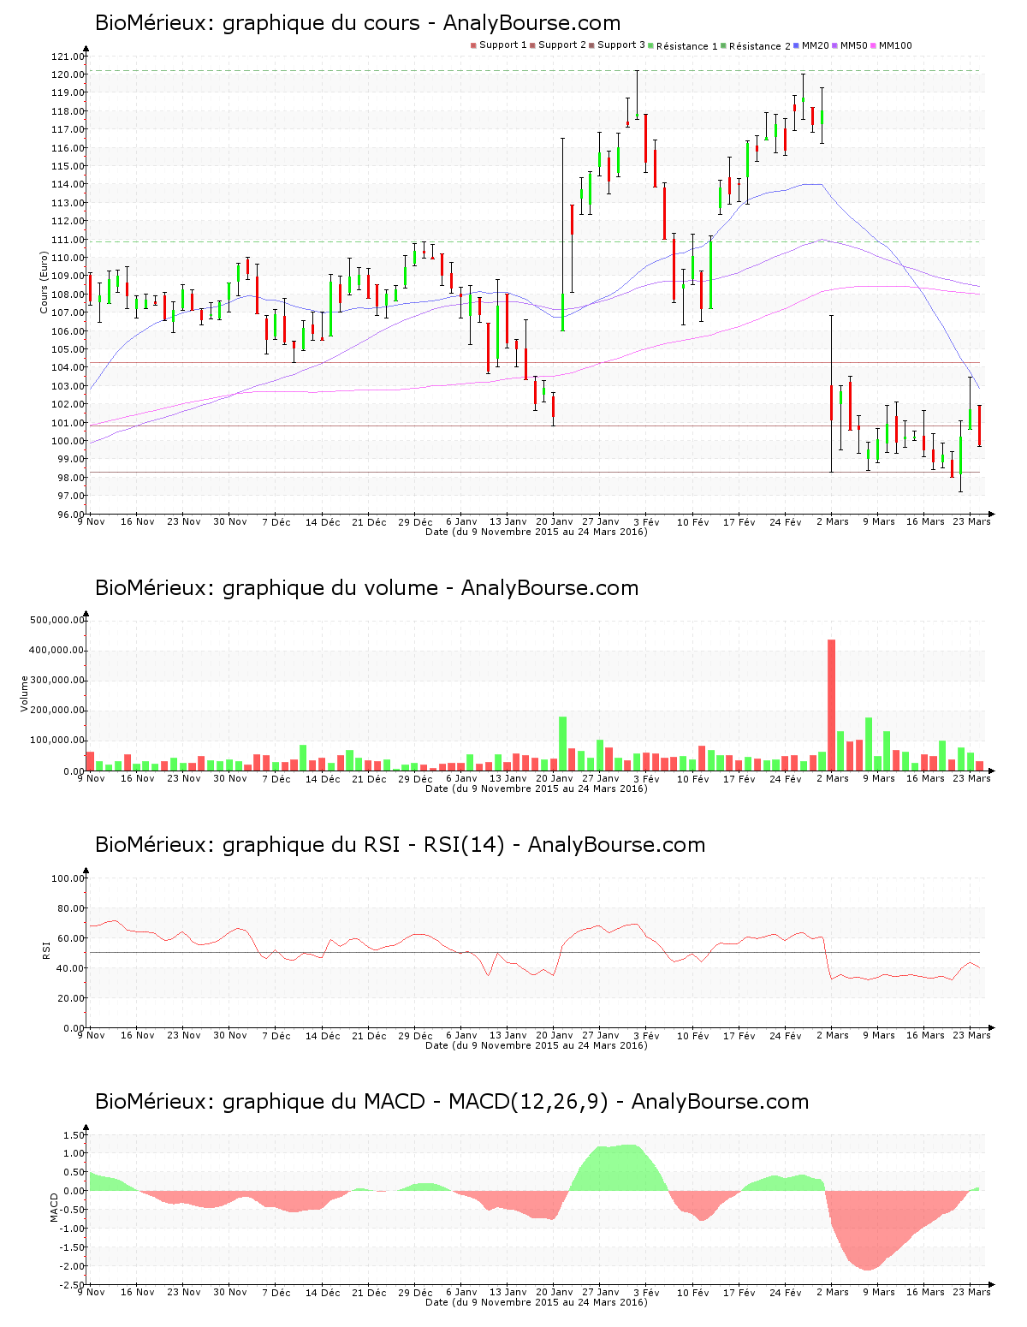Click the lowest point of the red MACD trough
Image resolution: width=1027 pixels, height=1327 pixels.
[868, 1270]
